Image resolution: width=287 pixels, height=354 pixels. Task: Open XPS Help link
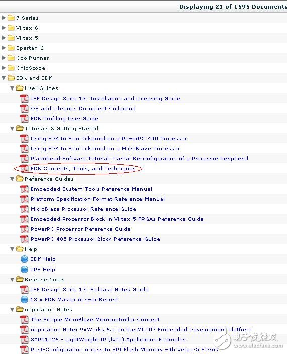tap(43, 270)
